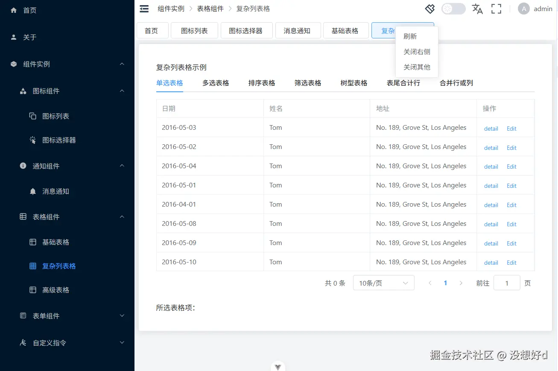Click detail link in 2016-05-03 row

point(491,129)
